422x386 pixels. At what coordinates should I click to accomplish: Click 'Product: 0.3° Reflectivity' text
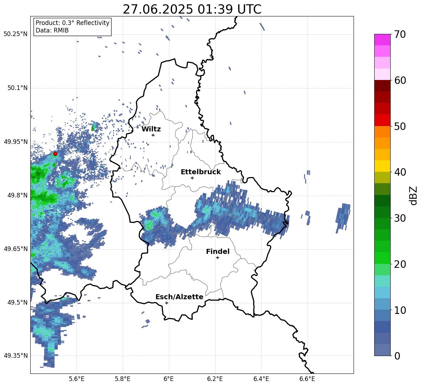pos(72,22)
